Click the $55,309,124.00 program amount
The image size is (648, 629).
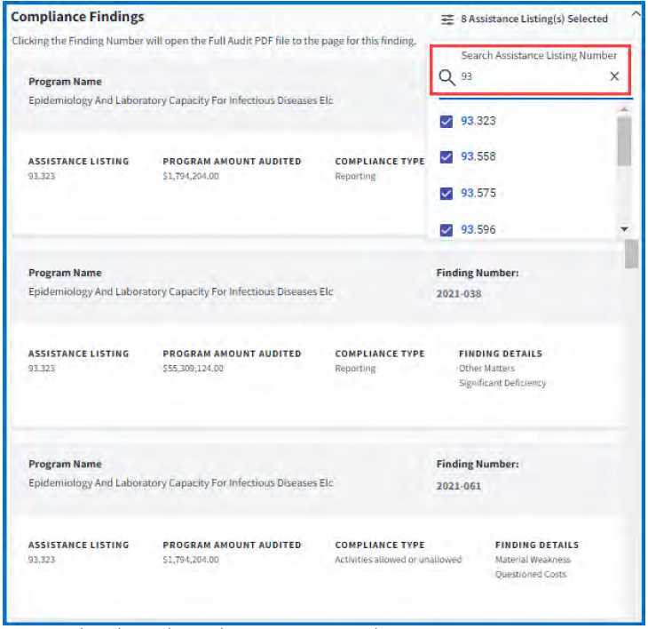tap(193, 368)
